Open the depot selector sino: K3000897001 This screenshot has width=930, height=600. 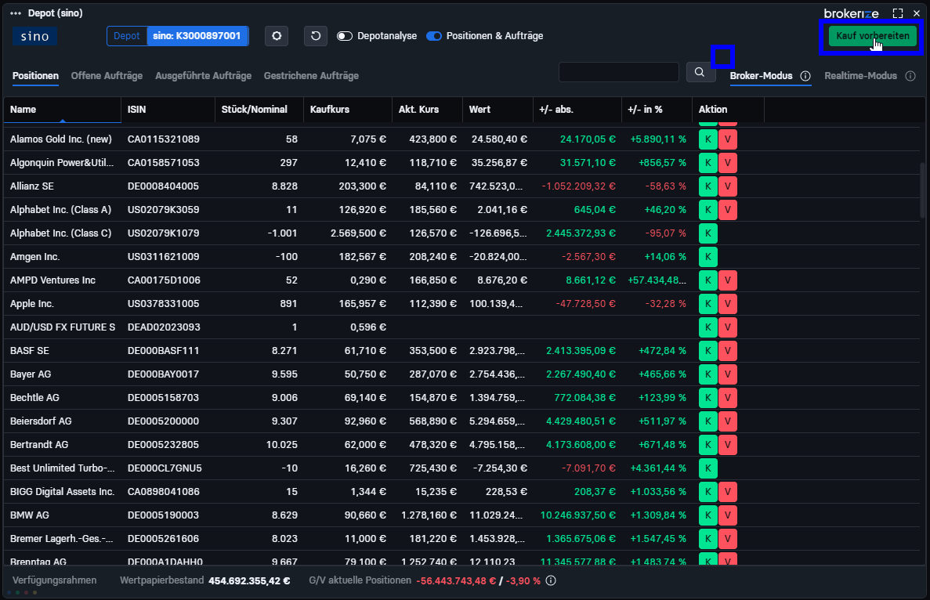coord(197,36)
